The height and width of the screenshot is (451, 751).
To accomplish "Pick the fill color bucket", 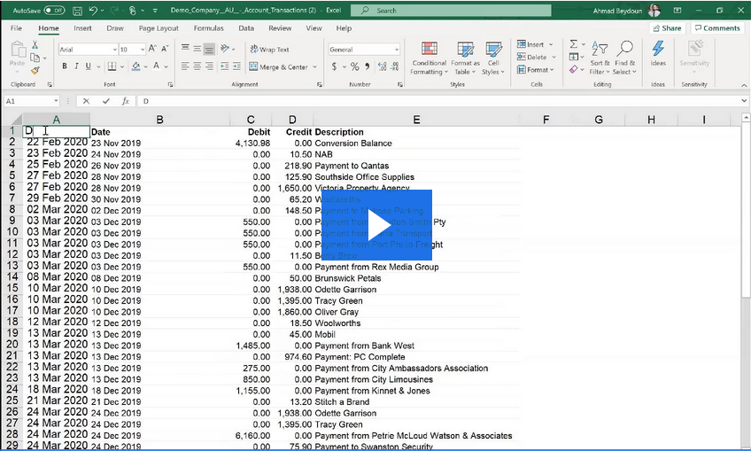I will 136,66.
